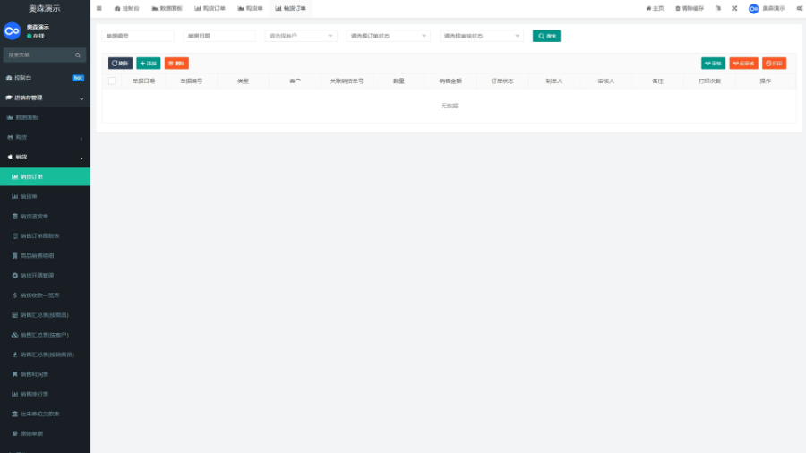Click the language switch icon in the top bar
This screenshot has width=806, height=453.
pyautogui.click(x=718, y=8)
